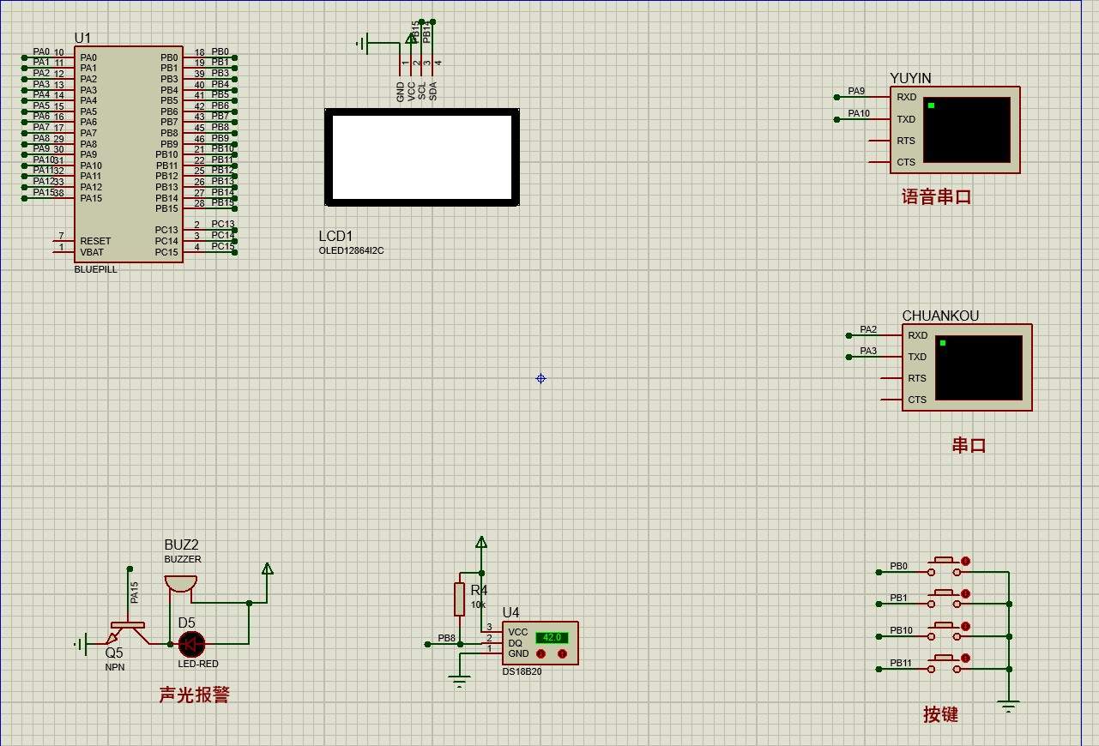Click the power terminal right of the buzzer
Viewport: 1099px width, 746px height.
point(267,569)
